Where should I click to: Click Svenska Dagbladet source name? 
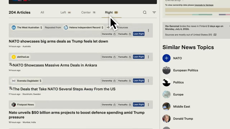(x=28, y=81)
